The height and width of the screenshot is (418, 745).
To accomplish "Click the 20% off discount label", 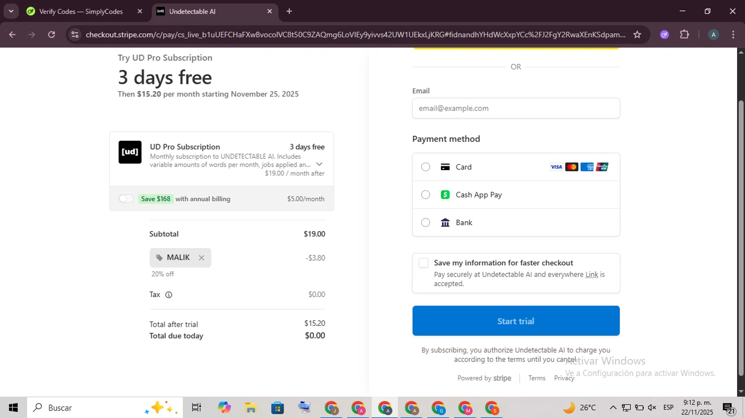I will pos(163,274).
